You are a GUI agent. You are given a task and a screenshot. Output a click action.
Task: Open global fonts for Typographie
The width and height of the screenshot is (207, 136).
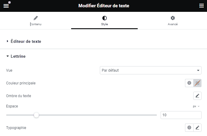(x=189, y=128)
